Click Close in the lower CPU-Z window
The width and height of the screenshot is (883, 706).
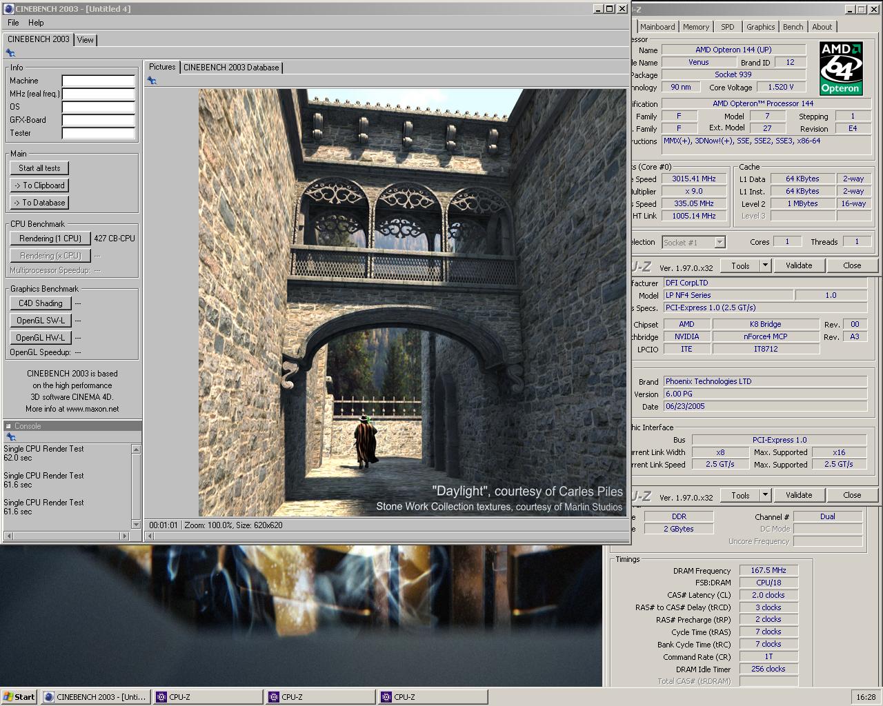(852, 495)
